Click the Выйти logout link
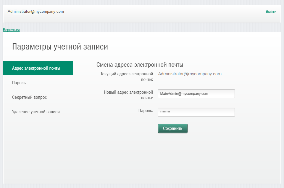This screenshot has width=284, height=188. click(271, 12)
